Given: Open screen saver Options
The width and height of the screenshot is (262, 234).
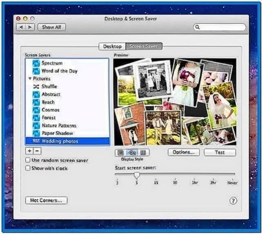Looking at the screenshot, I should tap(184, 152).
